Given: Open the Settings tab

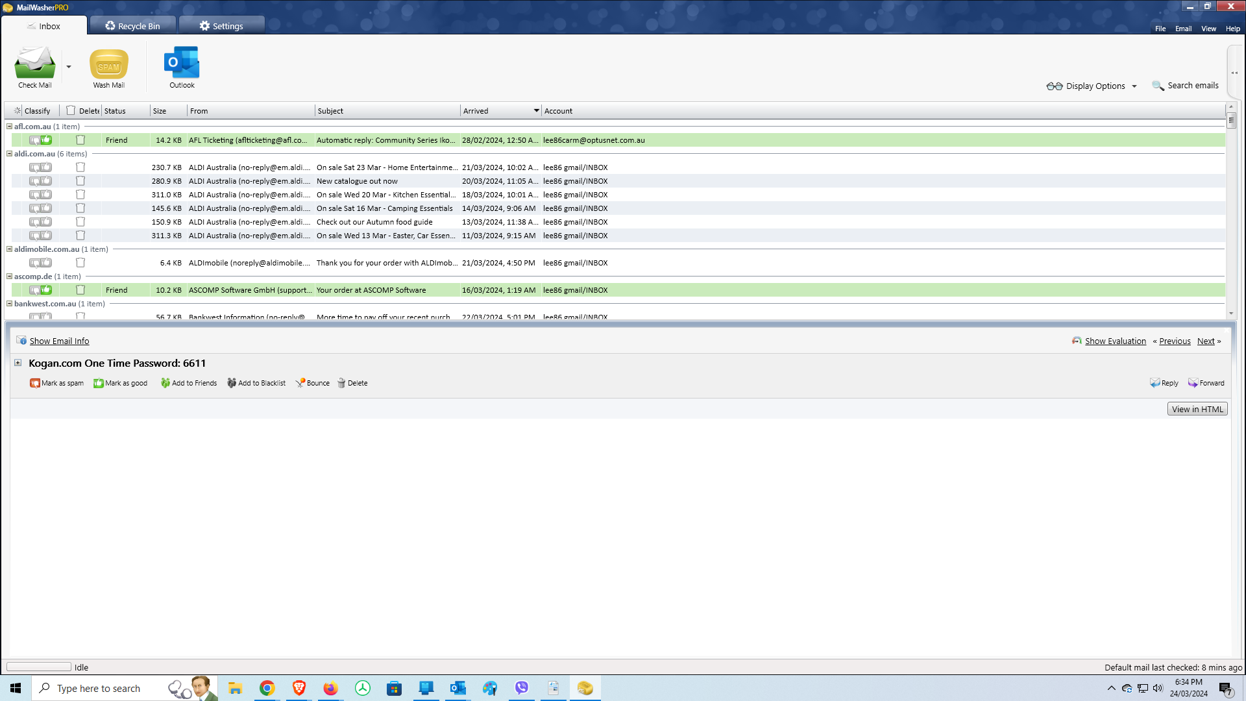Looking at the screenshot, I should point(221,26).
